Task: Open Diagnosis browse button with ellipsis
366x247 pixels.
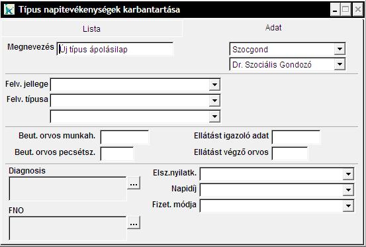Action: (134, 183)
